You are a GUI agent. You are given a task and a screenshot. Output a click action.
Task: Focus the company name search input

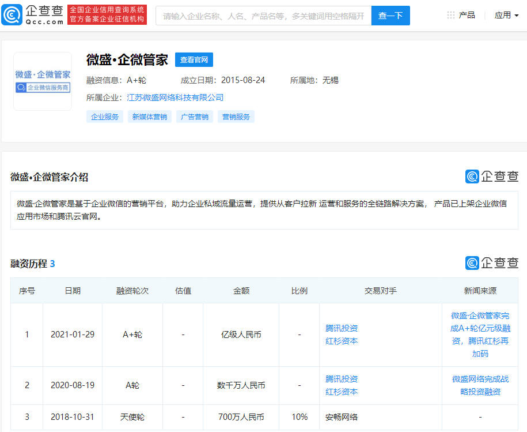[264, 16]
